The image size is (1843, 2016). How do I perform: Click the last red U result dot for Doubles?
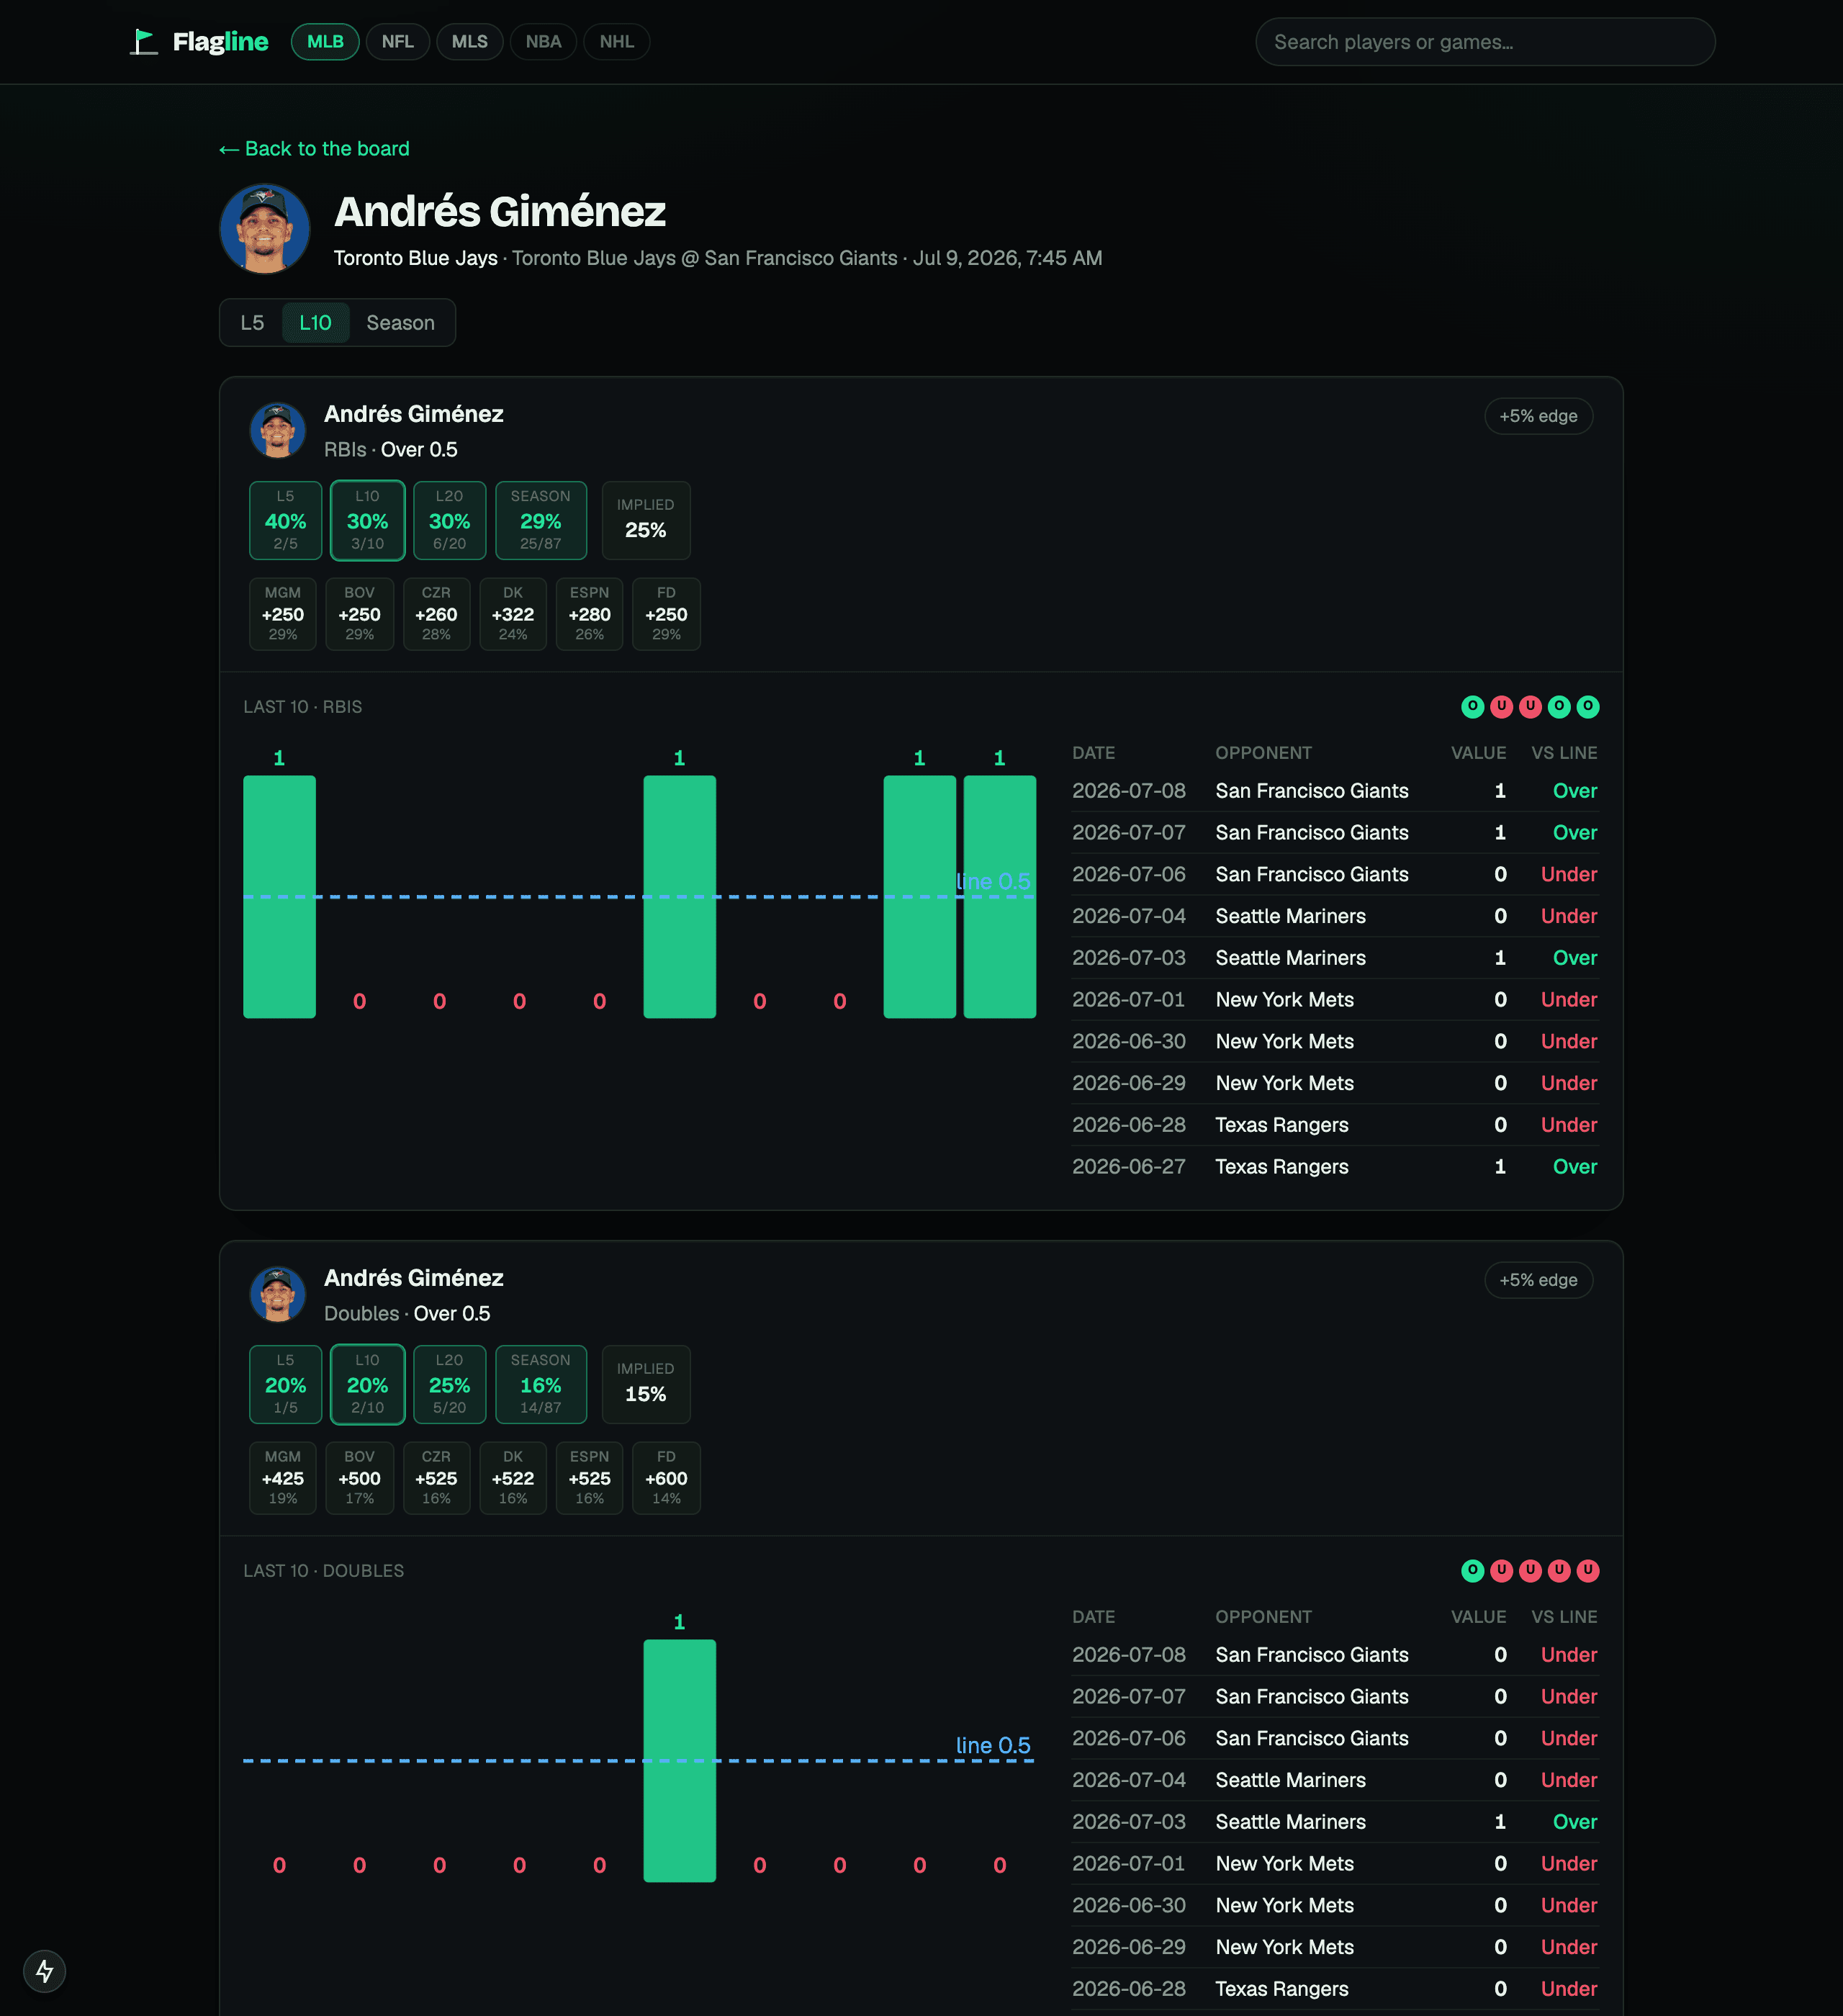(1588, 1571)
